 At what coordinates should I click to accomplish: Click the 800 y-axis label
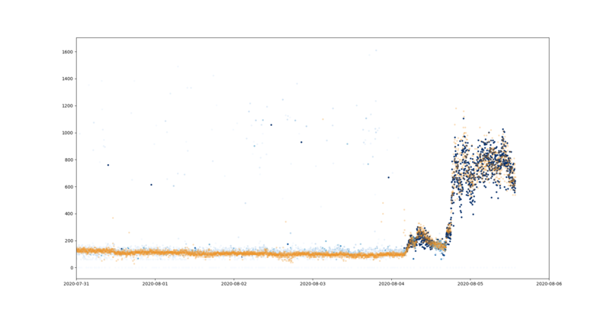pyautogui.click(x=69, y=160)
